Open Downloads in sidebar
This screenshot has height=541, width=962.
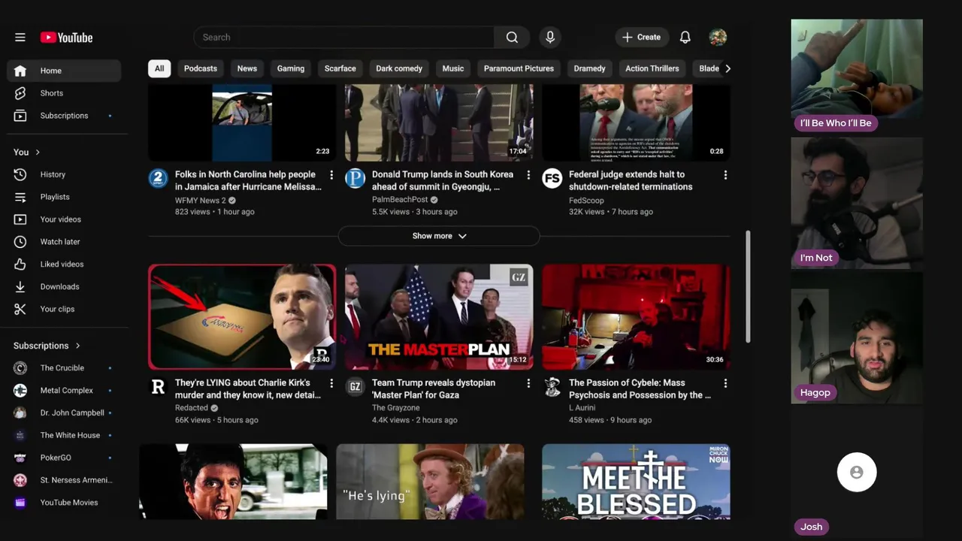64,287
